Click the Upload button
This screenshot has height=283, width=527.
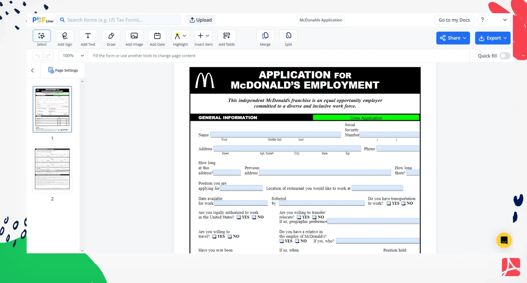click(x=201, y=20)
